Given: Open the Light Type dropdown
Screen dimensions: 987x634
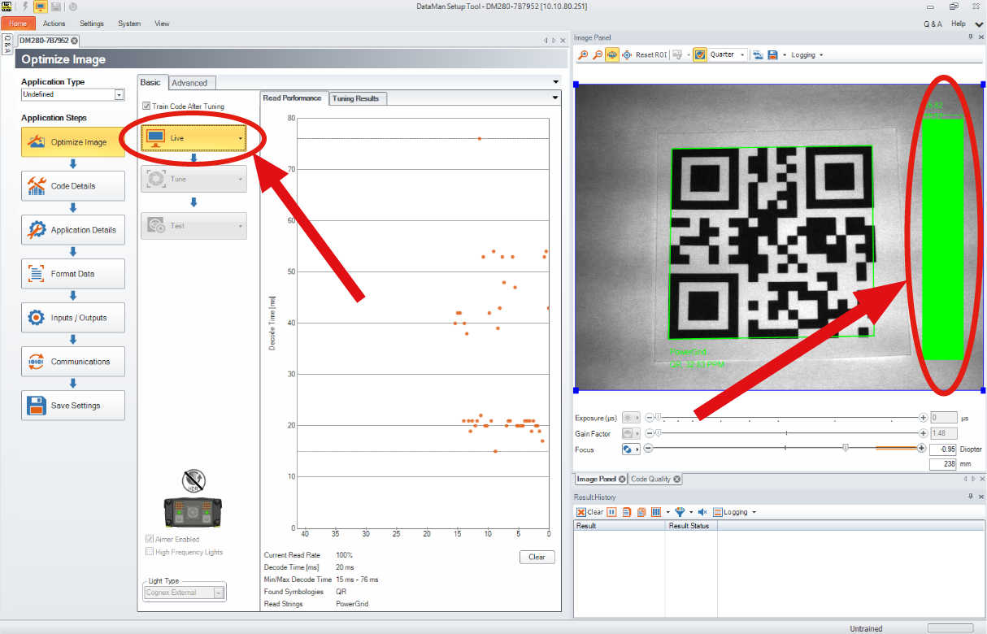Looking at the screenshot, I should coord(218,593).
